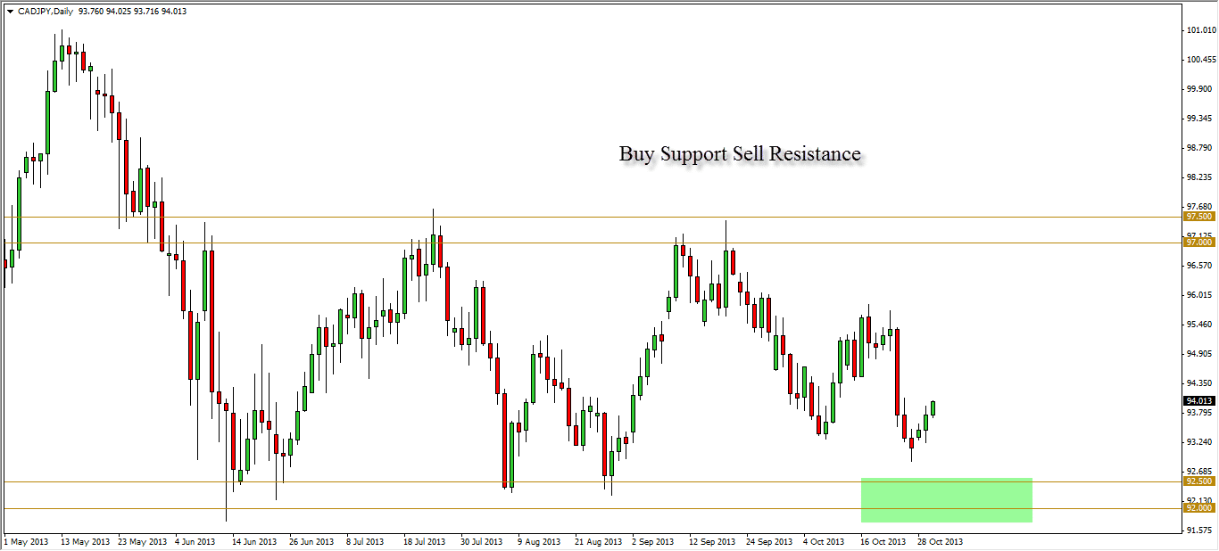Click the 97.500 resistance price tag
This screenshot has width=1219, height=551.
[1198, 217]
